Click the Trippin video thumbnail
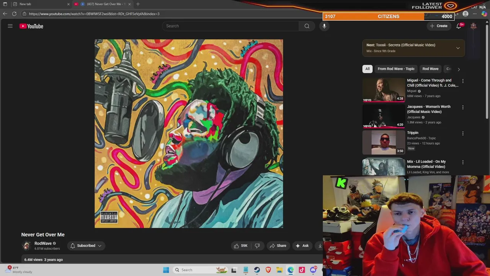Image resolution: width=490 pixels, height=276 pixels. (x=384, y=142)
